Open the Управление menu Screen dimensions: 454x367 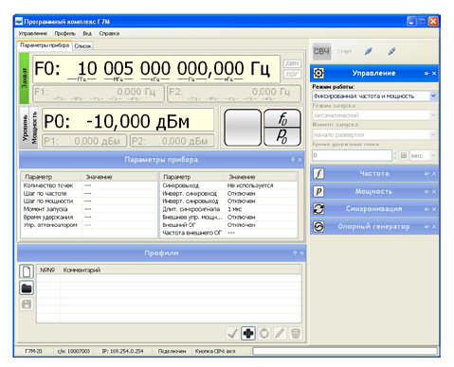click(32, 33)
